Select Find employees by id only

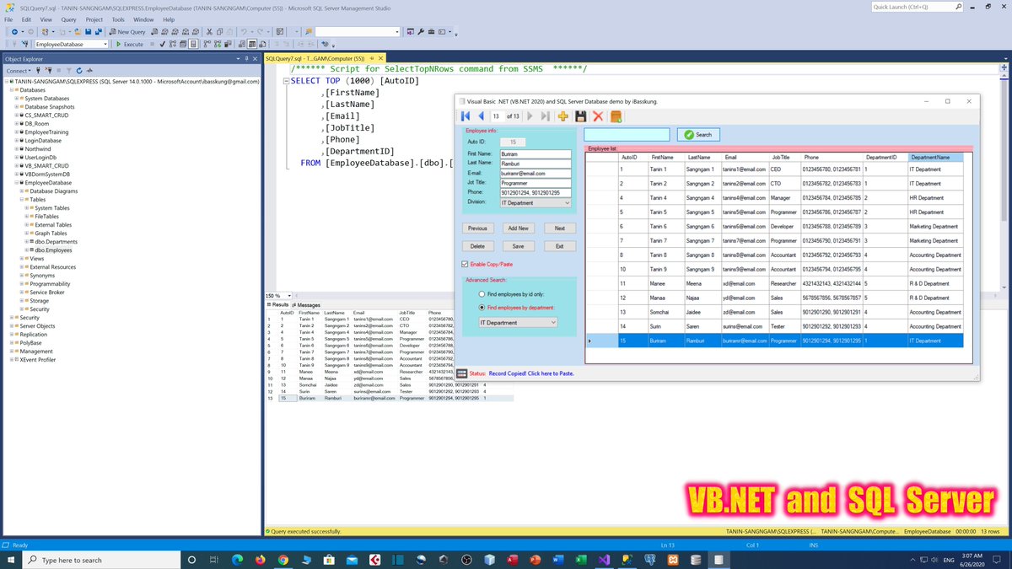pyautogui.click(x=482, y=294)
